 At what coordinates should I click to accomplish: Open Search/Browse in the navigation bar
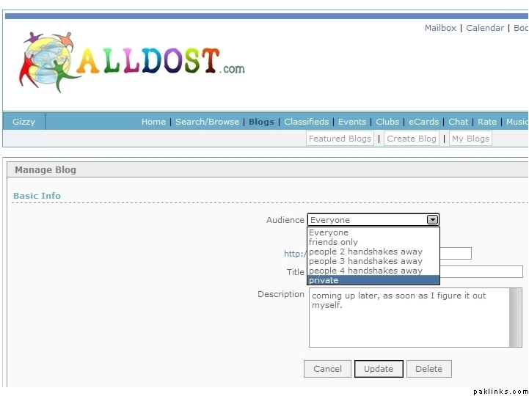[207, 122]
